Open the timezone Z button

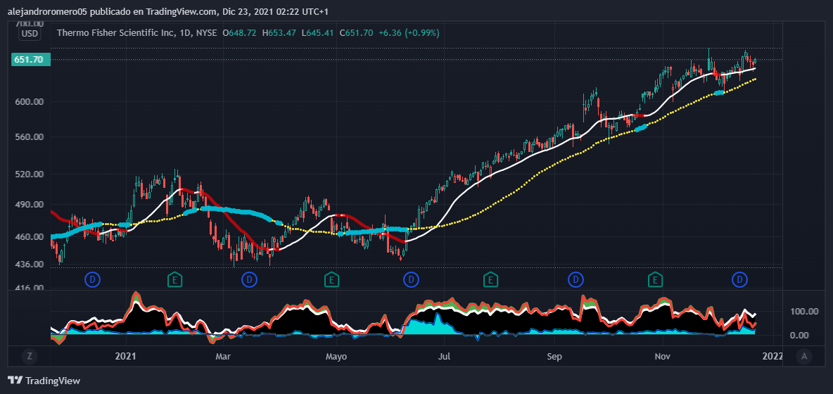pos(30,356)
